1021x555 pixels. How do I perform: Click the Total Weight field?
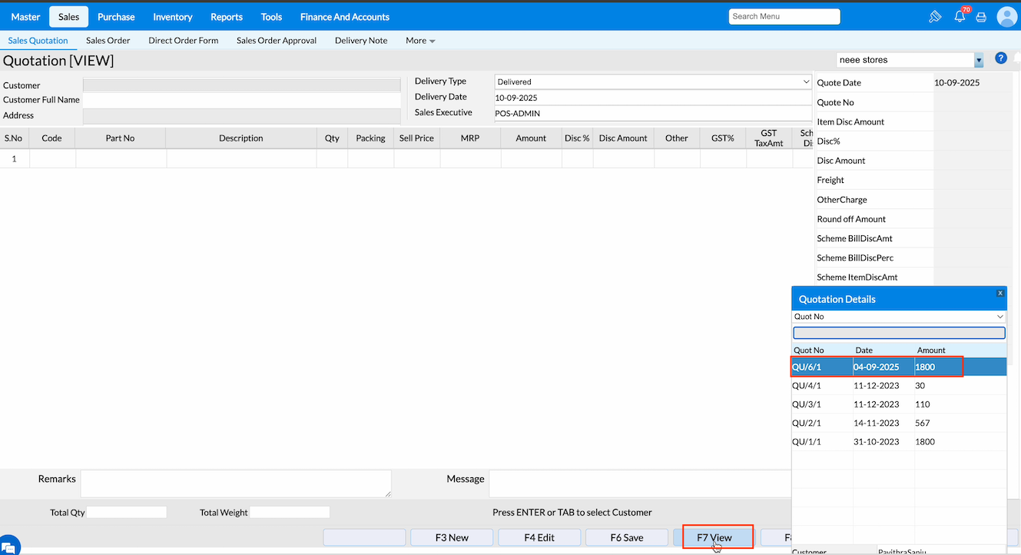[x=290, y=512]
